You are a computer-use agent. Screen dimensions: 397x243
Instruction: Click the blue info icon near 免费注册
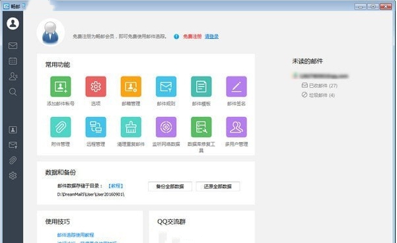[176, 36]
